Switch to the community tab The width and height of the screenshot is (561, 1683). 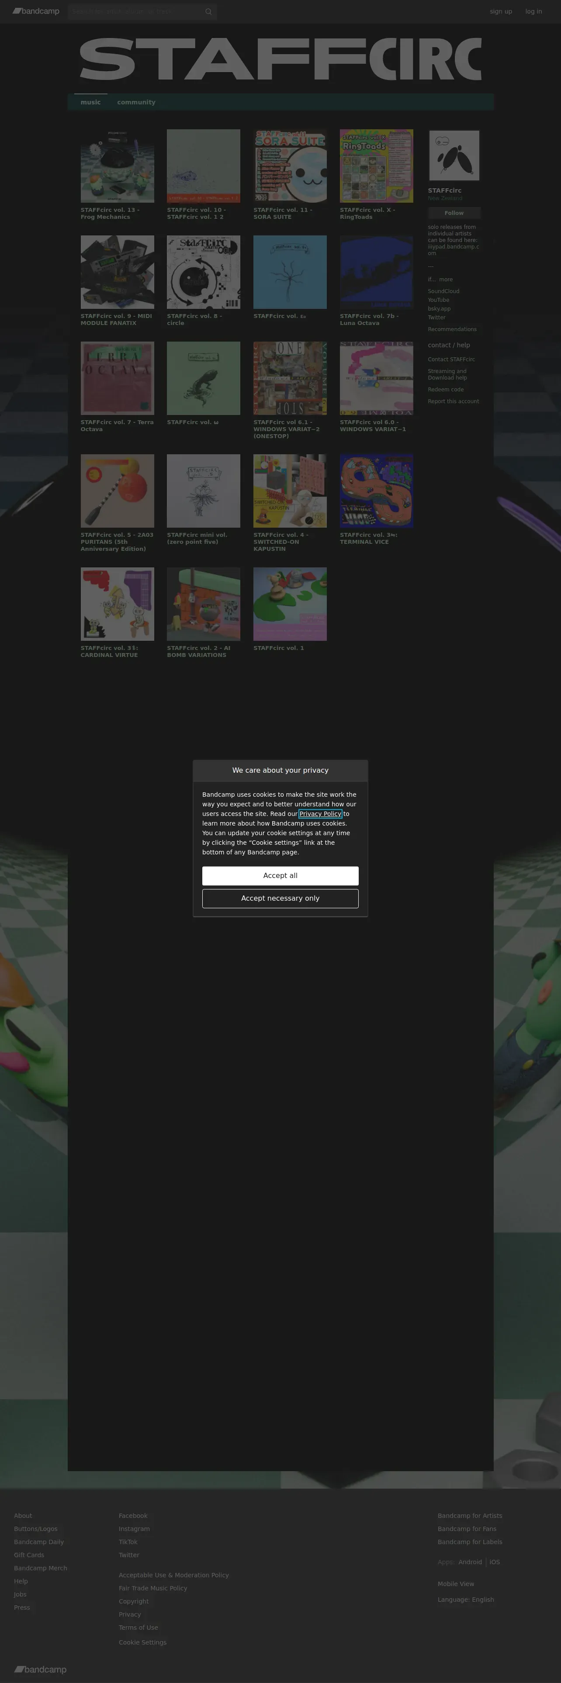click(136, 102)
